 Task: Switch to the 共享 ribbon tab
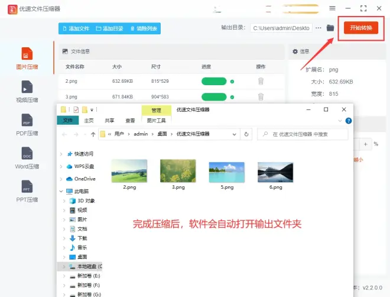(110, 120)
